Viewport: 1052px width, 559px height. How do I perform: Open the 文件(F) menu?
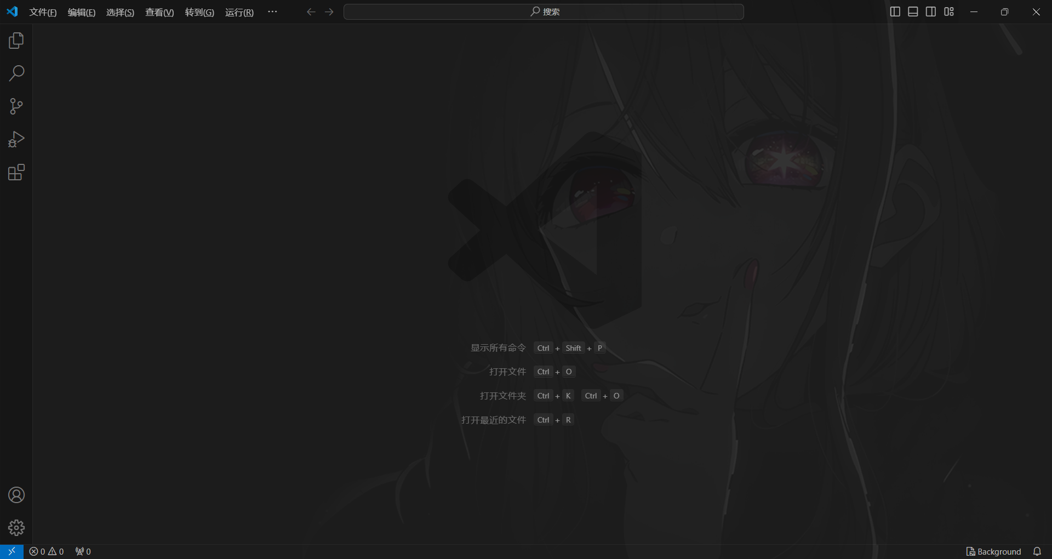(x=43, y=12)
